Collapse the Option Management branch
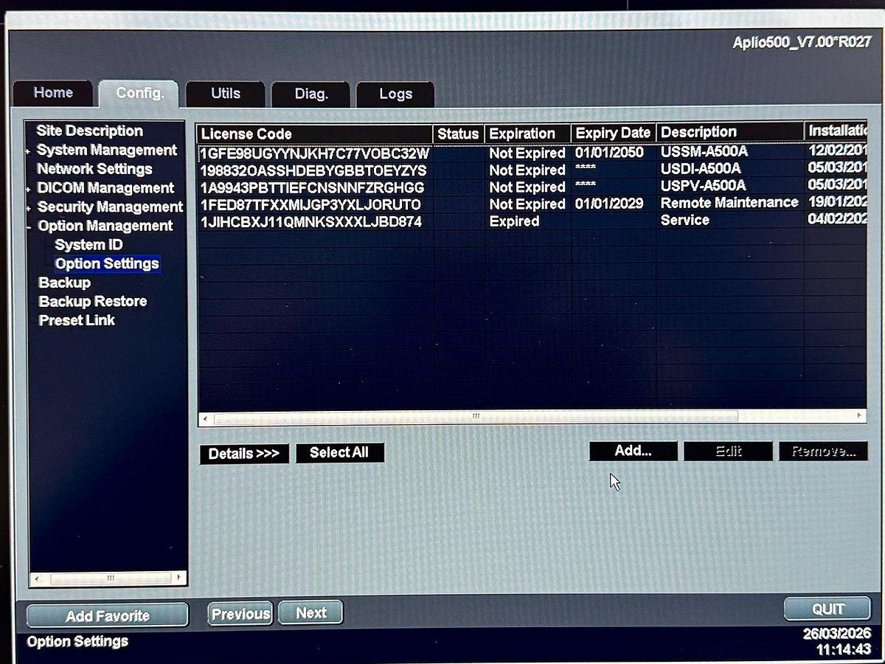This screenshot has height=664, width=885. click(x=27, y=226)
